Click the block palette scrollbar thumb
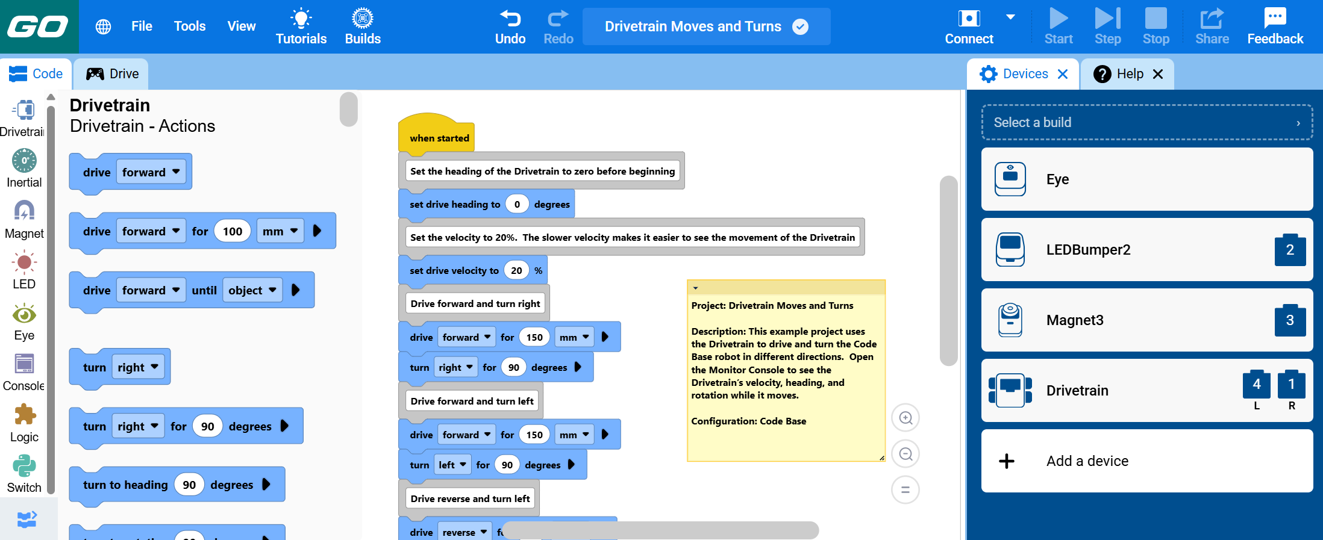 349,109
